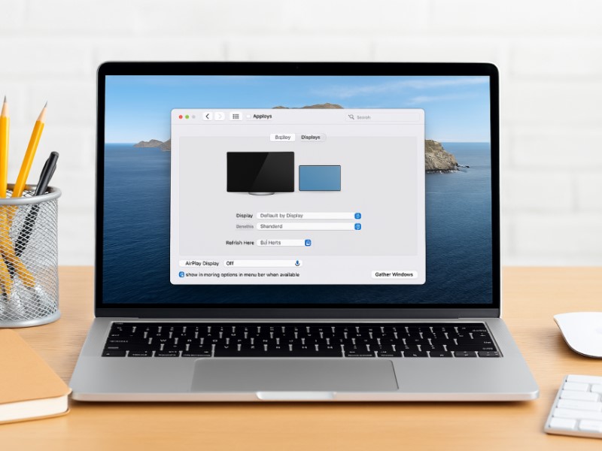
Task: Switch to the Displays tab
Action: pyautogui.click(x=311, y=138)
